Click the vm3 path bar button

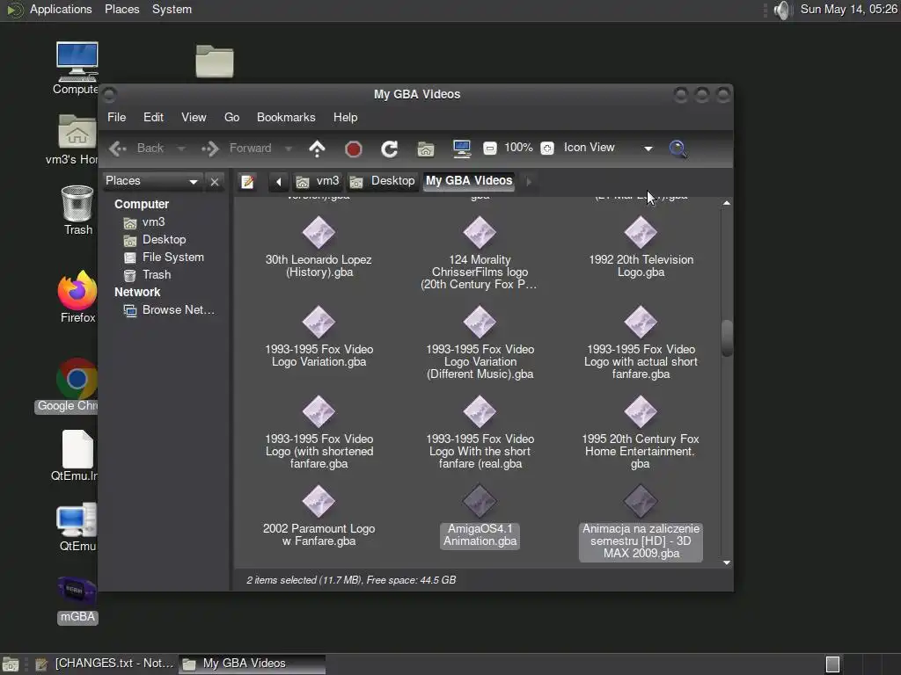[x=318, y=181]
